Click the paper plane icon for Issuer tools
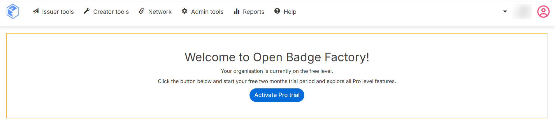 point(36,11)
